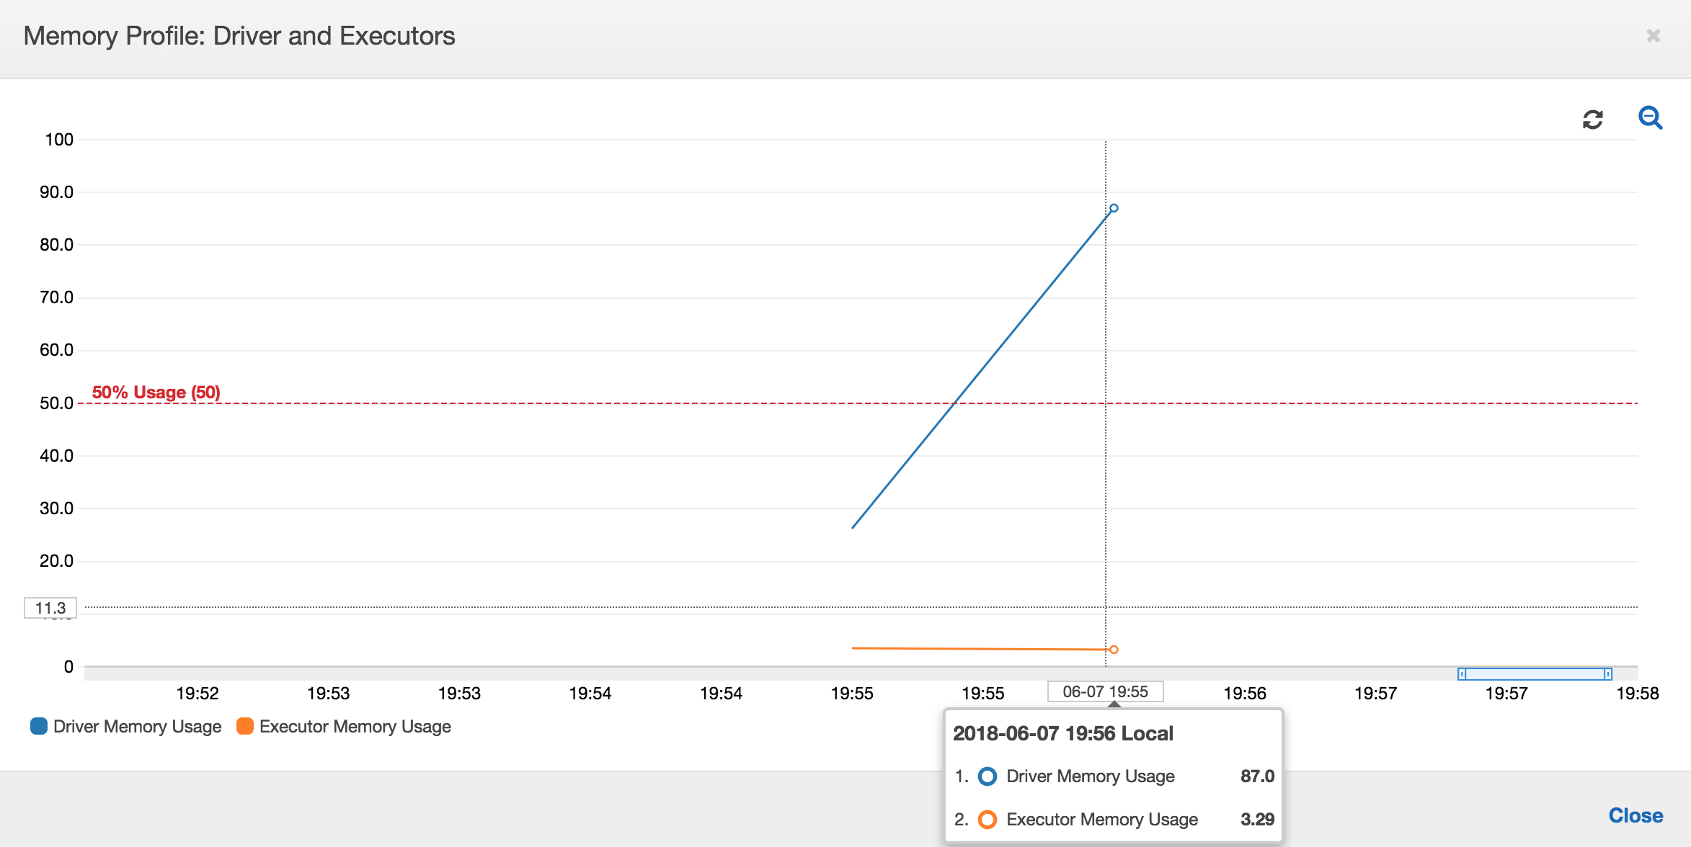The image size is (1691, 847).
Task: Toggle visibility of Driver Memory Usage series
Action: coord(137,726)
